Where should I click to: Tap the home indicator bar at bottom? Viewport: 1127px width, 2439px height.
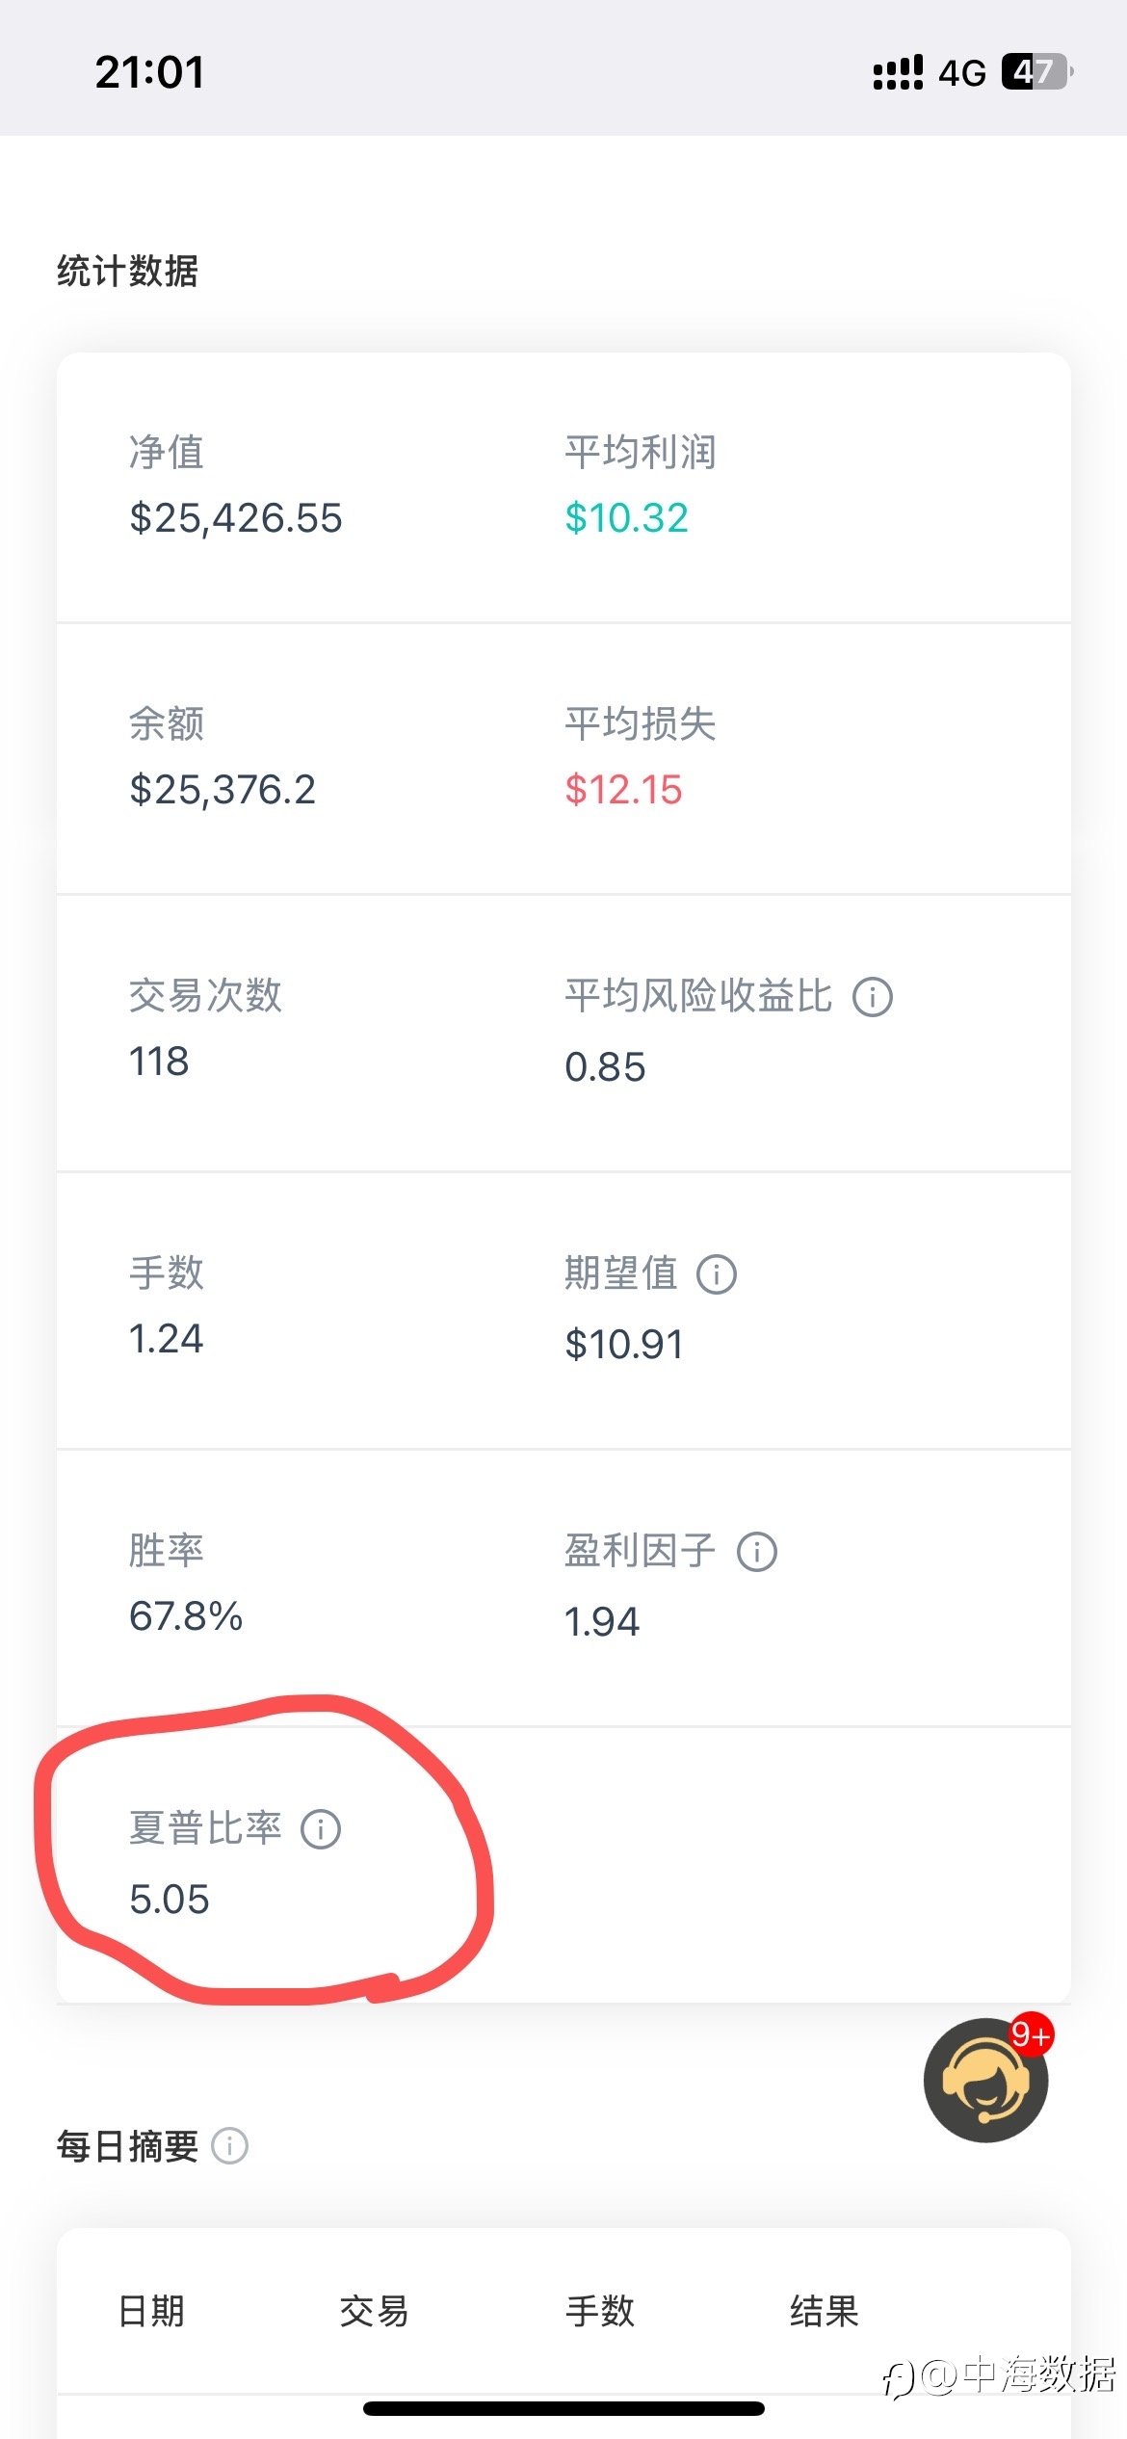tap(563, 2408)
